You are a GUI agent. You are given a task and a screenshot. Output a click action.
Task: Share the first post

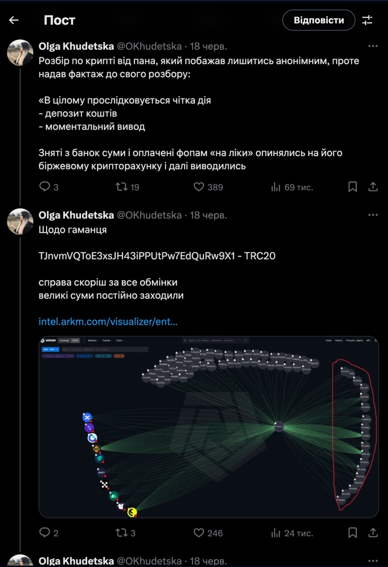tap(372, 187)
